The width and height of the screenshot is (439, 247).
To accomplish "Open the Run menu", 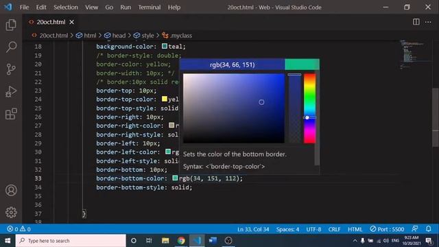I will tap(126, 8).
